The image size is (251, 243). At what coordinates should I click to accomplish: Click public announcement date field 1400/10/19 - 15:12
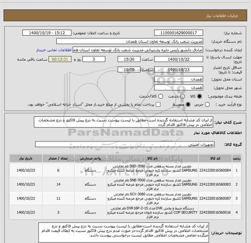pyautogui.click(x=47, y=33)
